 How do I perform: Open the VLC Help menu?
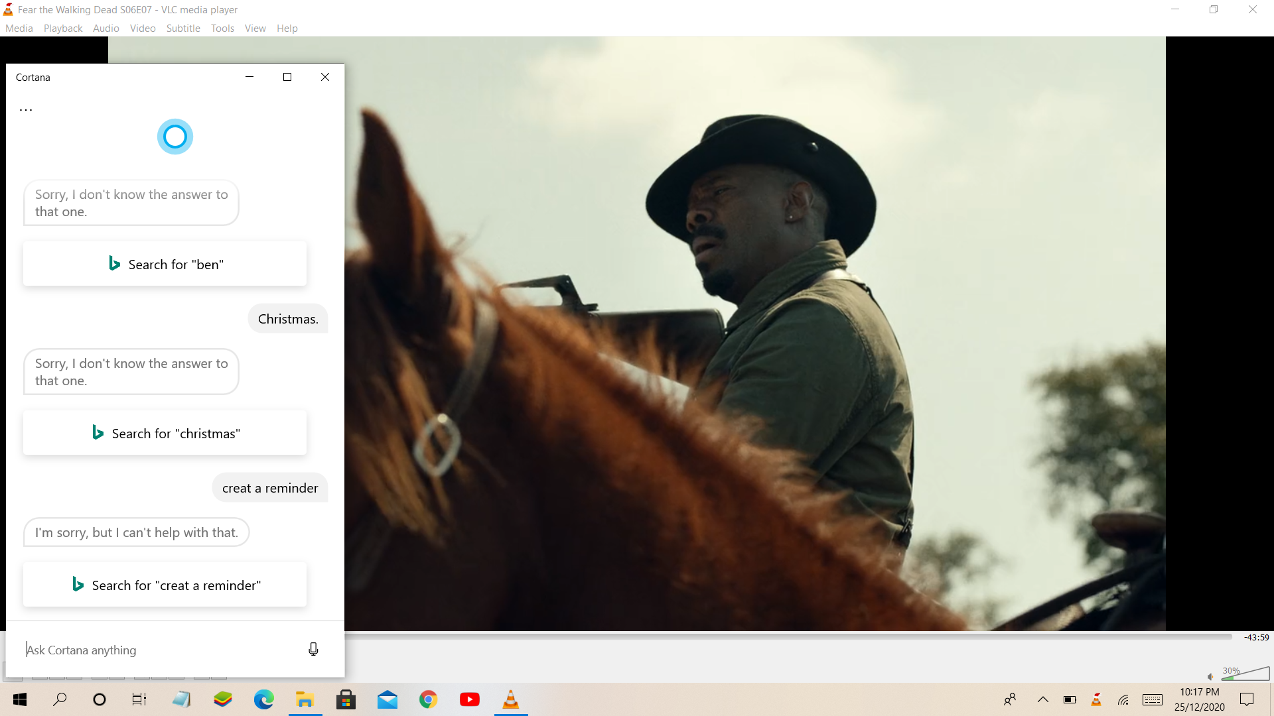point(287,29)
